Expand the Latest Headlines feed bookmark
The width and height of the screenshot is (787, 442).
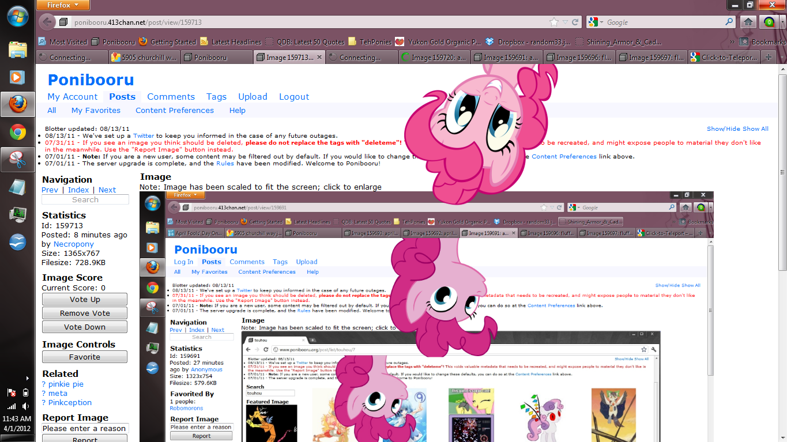(231, 41)
